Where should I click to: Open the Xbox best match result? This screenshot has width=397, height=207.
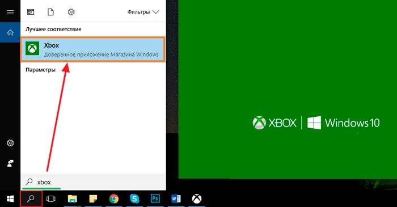coord(92,49)
